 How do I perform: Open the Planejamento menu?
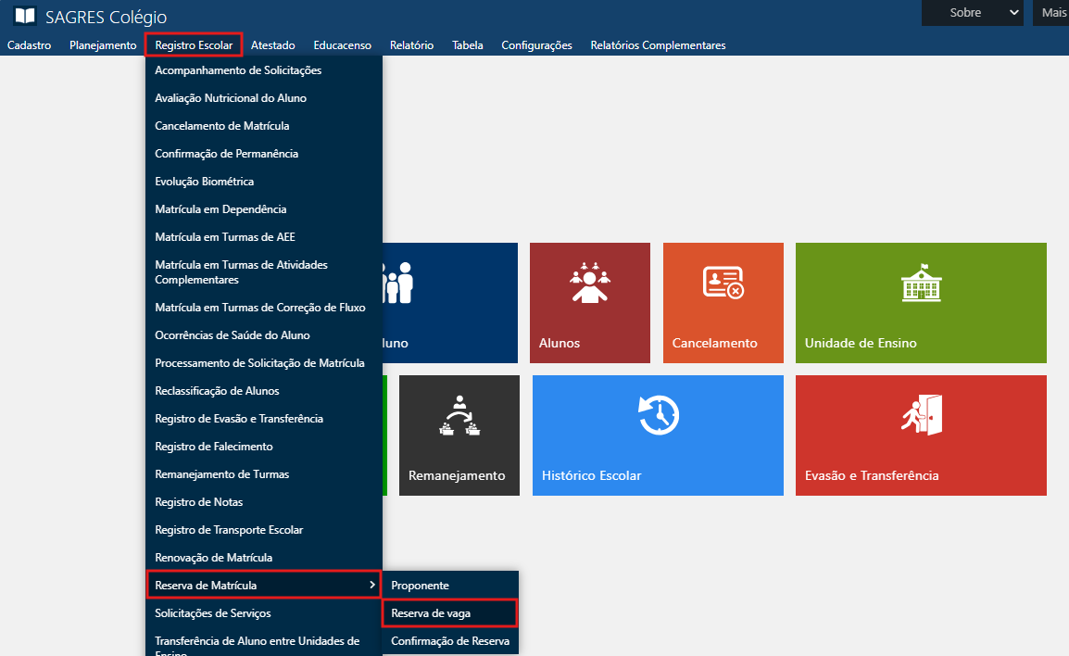coord(103,45)
